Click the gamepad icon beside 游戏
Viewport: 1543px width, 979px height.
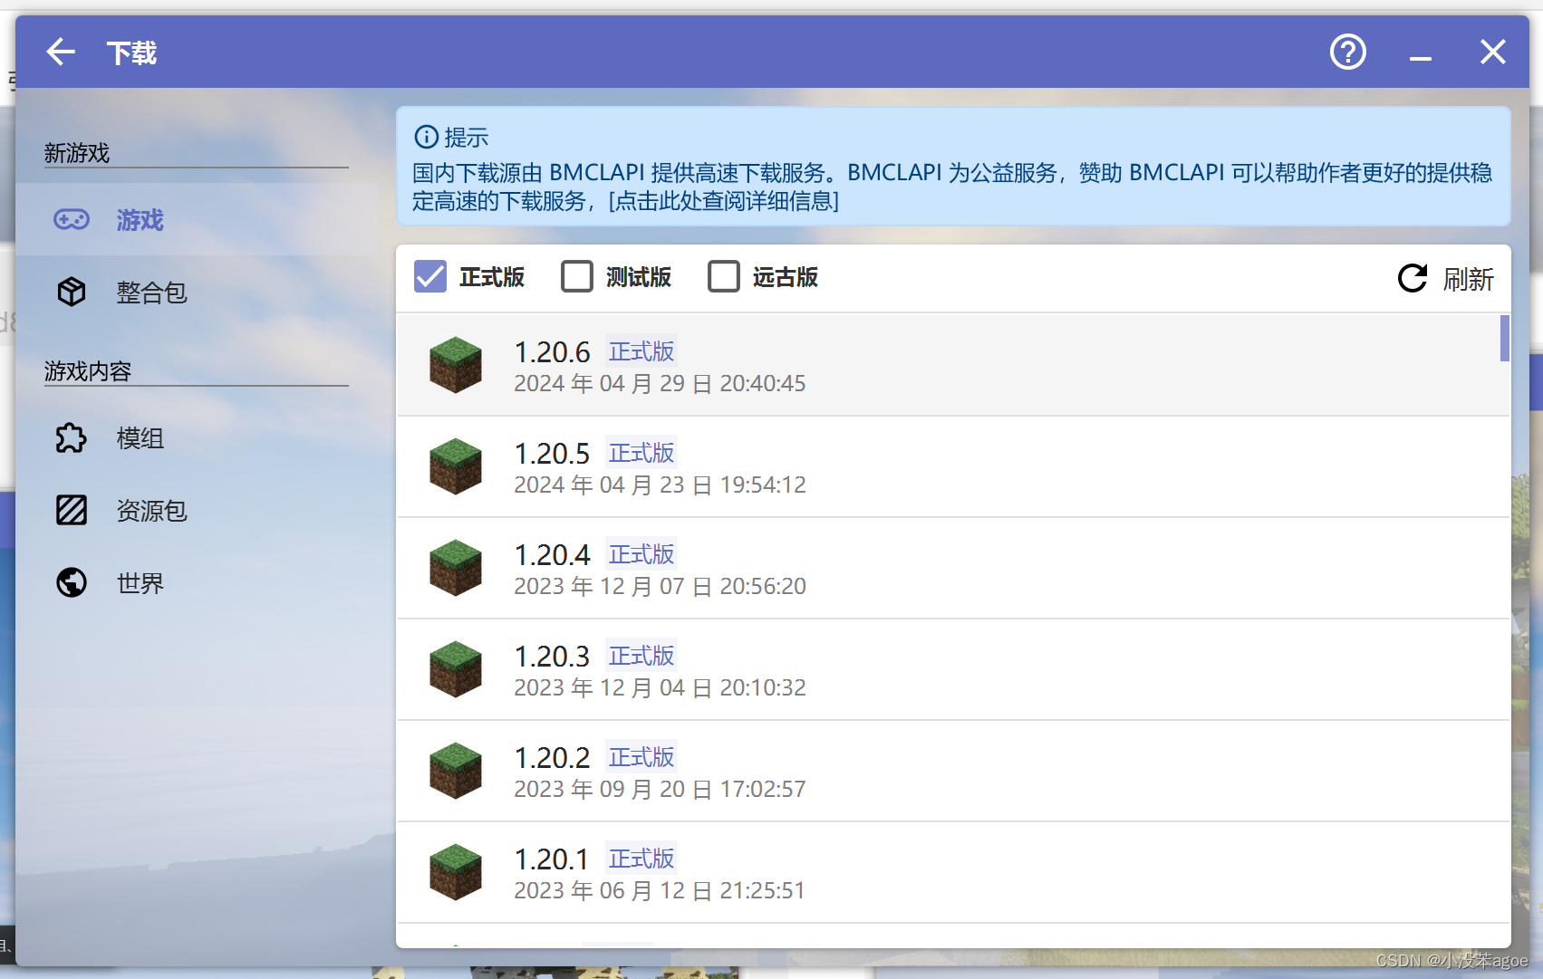72,219
